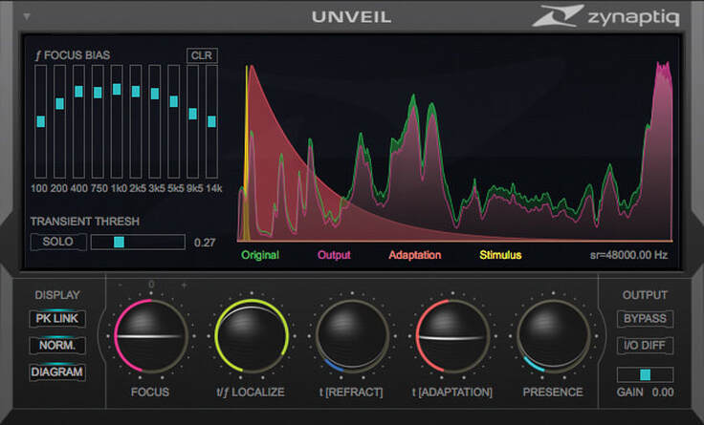Click the FOCUS BIAS heading
704x425 pixels.
[x=73, y=55]
